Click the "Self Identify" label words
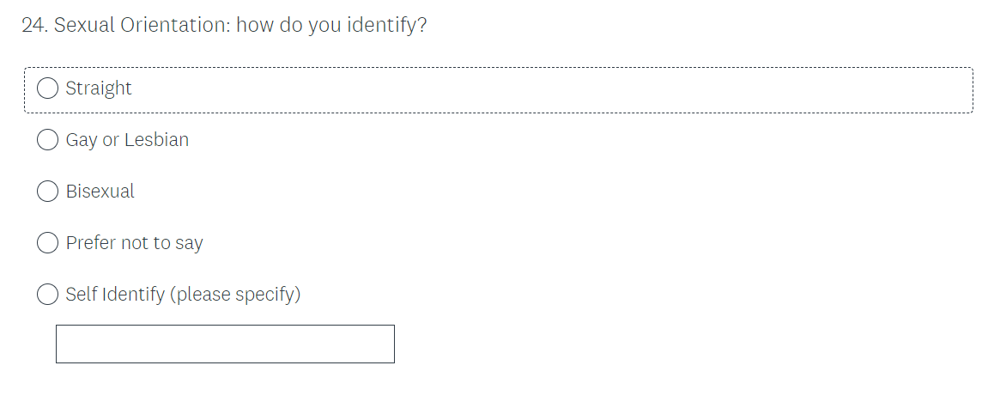The height and width of the screenshot is (402, 988). [115, 295]
